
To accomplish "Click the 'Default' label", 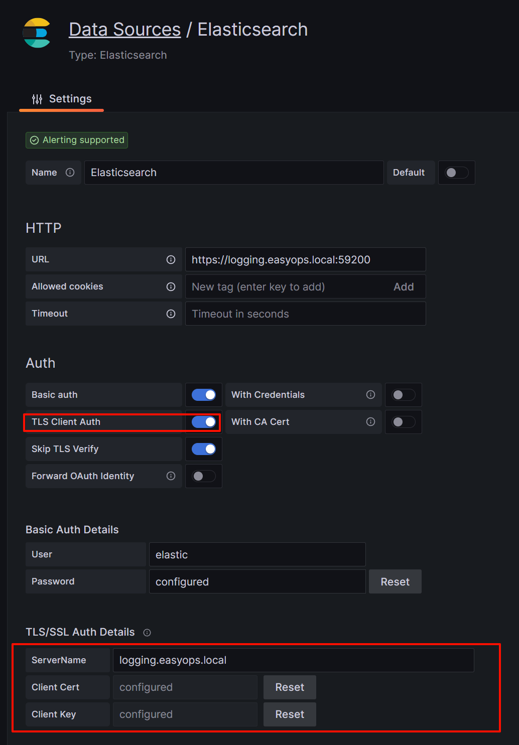I will (x=409, y=173).
